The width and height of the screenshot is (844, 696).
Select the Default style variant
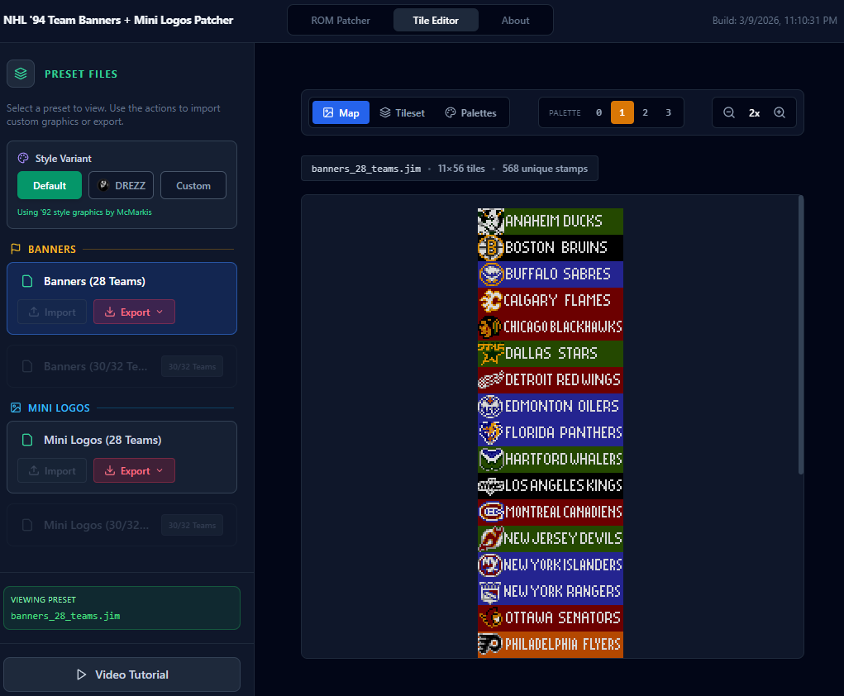[50, 186]
